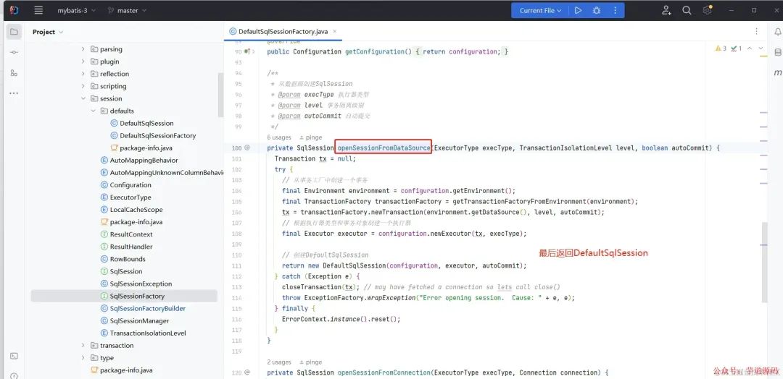Click the gutter implements icon at line 90
Image resolution: width=783 pixels, height=379 pixels.
coord(248,52)
